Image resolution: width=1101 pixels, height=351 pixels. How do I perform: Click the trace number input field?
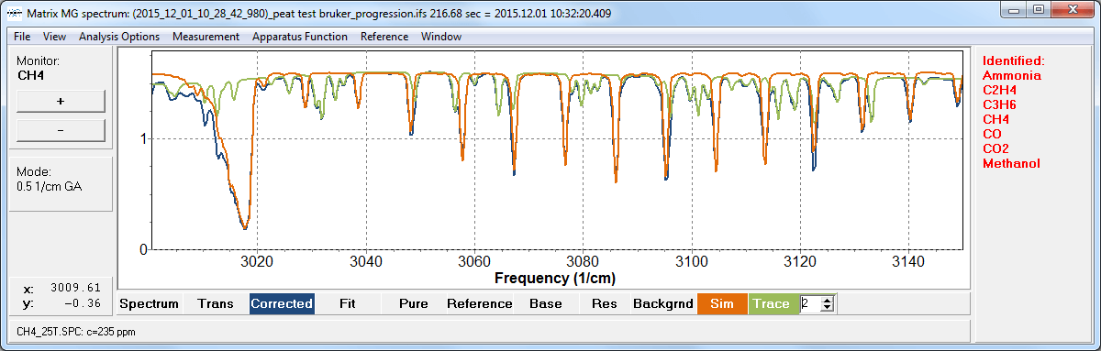pyautogui.click(x=809, y=303)
